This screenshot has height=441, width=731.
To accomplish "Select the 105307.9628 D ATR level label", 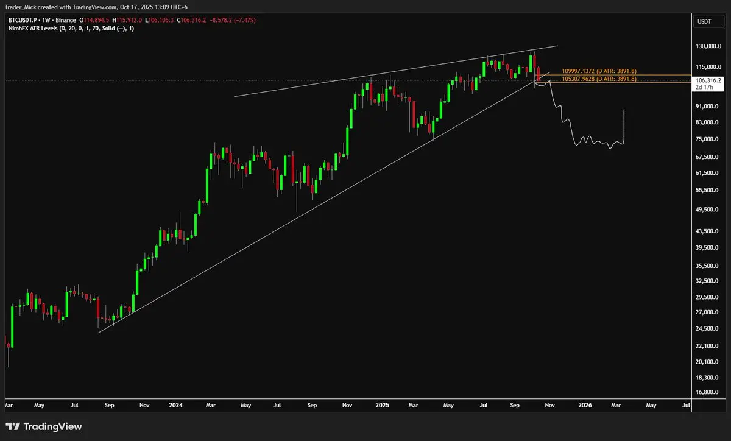I will click(x=599, y=79).
